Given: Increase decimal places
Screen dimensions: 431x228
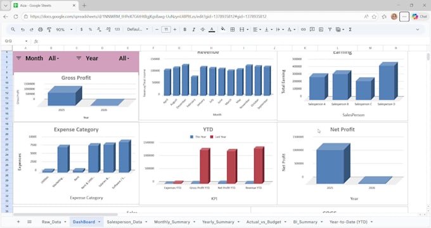Looking at the screenshot, I should [108, 29].
